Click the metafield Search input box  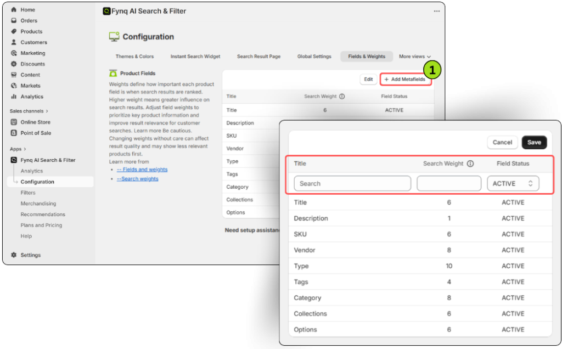pos(352,183)
